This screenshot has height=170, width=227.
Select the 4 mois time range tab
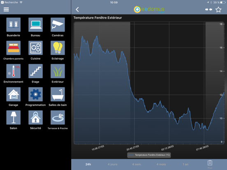[161, 164]
